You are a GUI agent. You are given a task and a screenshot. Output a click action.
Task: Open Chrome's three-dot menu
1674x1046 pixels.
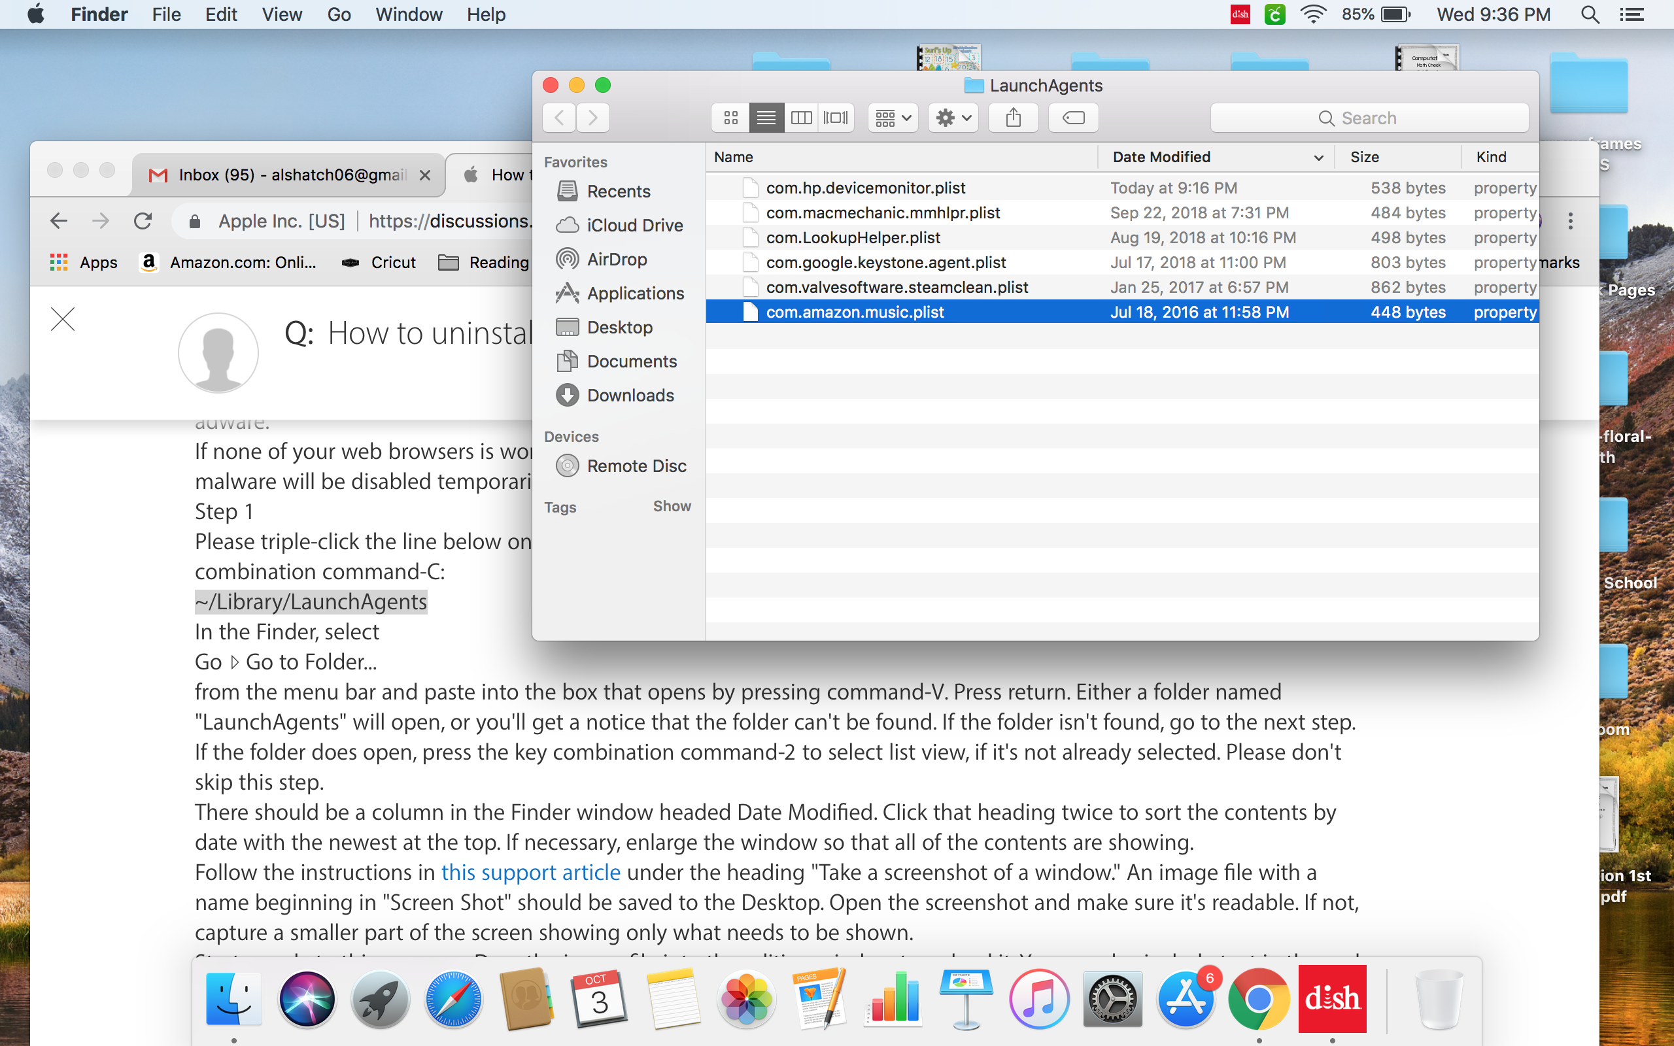tap(1570, 222)
